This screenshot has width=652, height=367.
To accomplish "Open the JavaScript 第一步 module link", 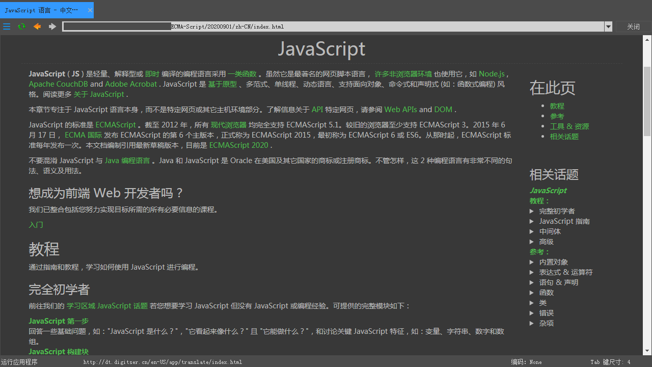I will [x=58, y=321].
